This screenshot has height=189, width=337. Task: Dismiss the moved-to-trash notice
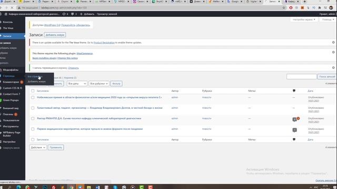pos(333,68)
